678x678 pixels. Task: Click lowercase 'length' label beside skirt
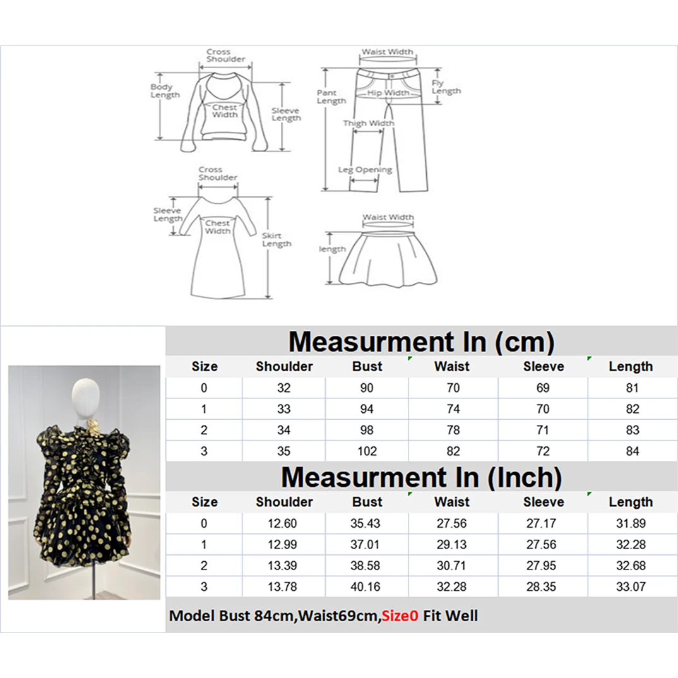pyautogui.click(x=332, y=249)
